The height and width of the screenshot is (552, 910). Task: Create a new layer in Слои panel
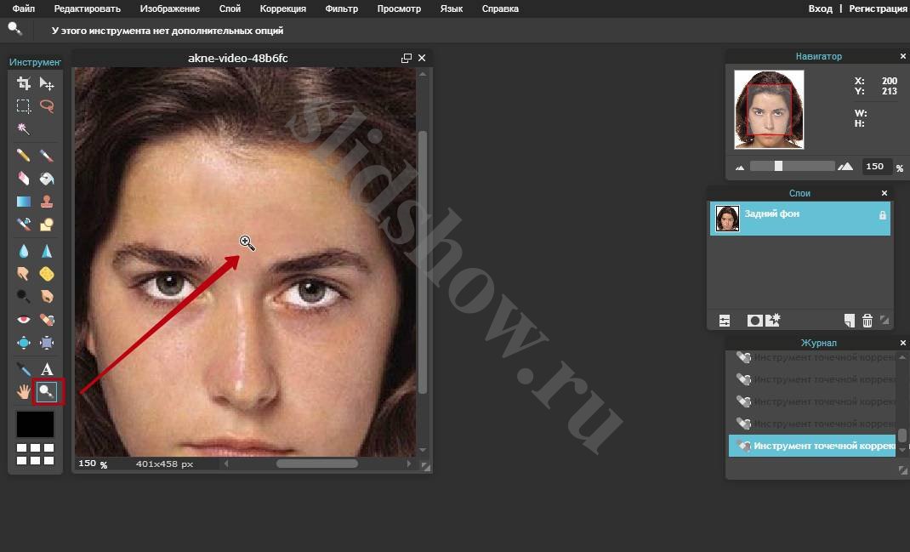[x=849, y=321]
